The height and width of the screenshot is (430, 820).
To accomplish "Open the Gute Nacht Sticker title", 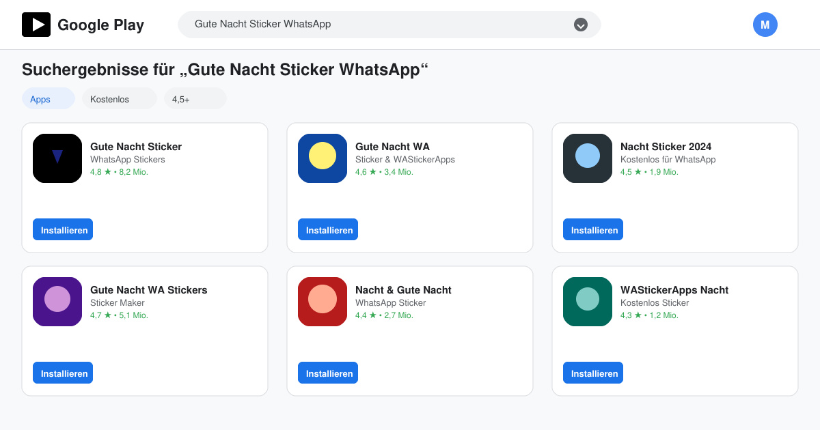I will [136, 146].
